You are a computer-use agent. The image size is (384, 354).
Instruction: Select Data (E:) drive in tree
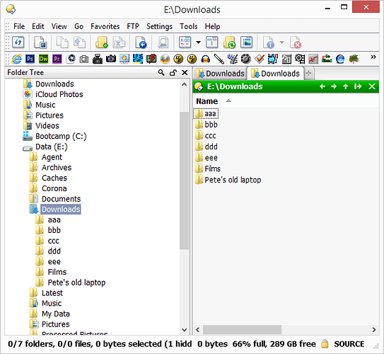tap(45, 147)
